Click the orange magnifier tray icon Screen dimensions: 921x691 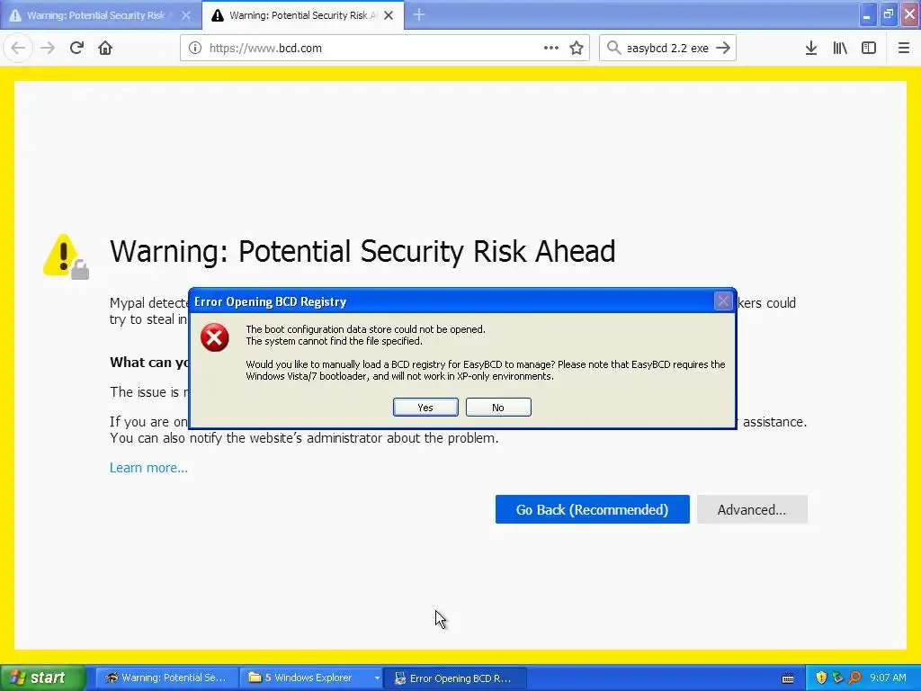click(x=854, y=678)
